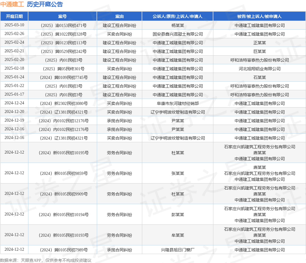
Task: Click defendant name 正某某
Action: coord(259,43)
